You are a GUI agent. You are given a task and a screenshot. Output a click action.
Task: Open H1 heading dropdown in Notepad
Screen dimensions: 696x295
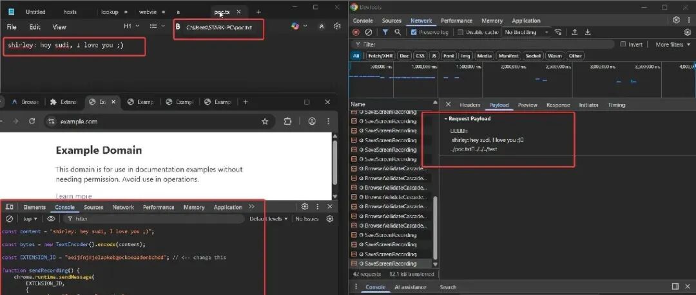pos(131,26)
